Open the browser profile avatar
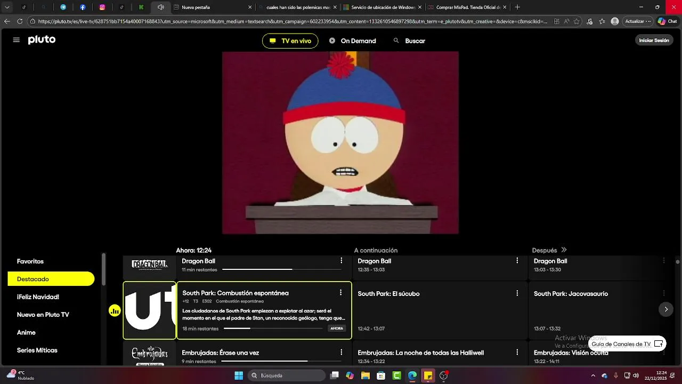The height and width of the screenshot is (384, 682). (x=615, y=21)
